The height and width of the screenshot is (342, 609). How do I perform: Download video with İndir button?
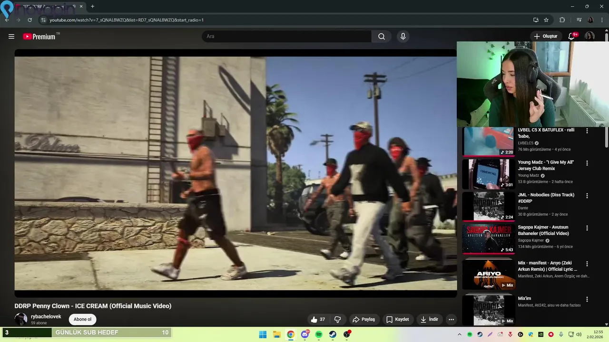point(429,319)
